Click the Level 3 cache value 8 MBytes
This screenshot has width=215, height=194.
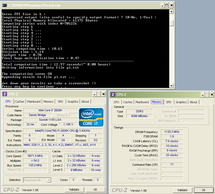(x=77, y=170)
